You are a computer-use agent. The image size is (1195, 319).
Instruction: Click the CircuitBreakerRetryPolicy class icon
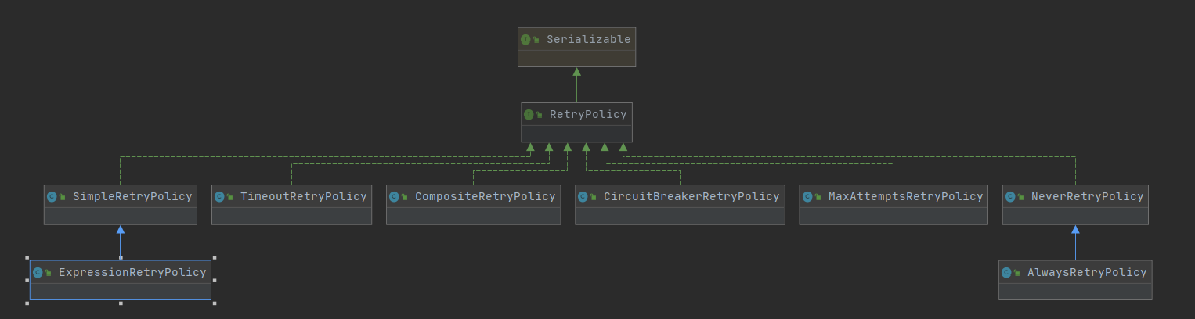[x=583, y=197]
